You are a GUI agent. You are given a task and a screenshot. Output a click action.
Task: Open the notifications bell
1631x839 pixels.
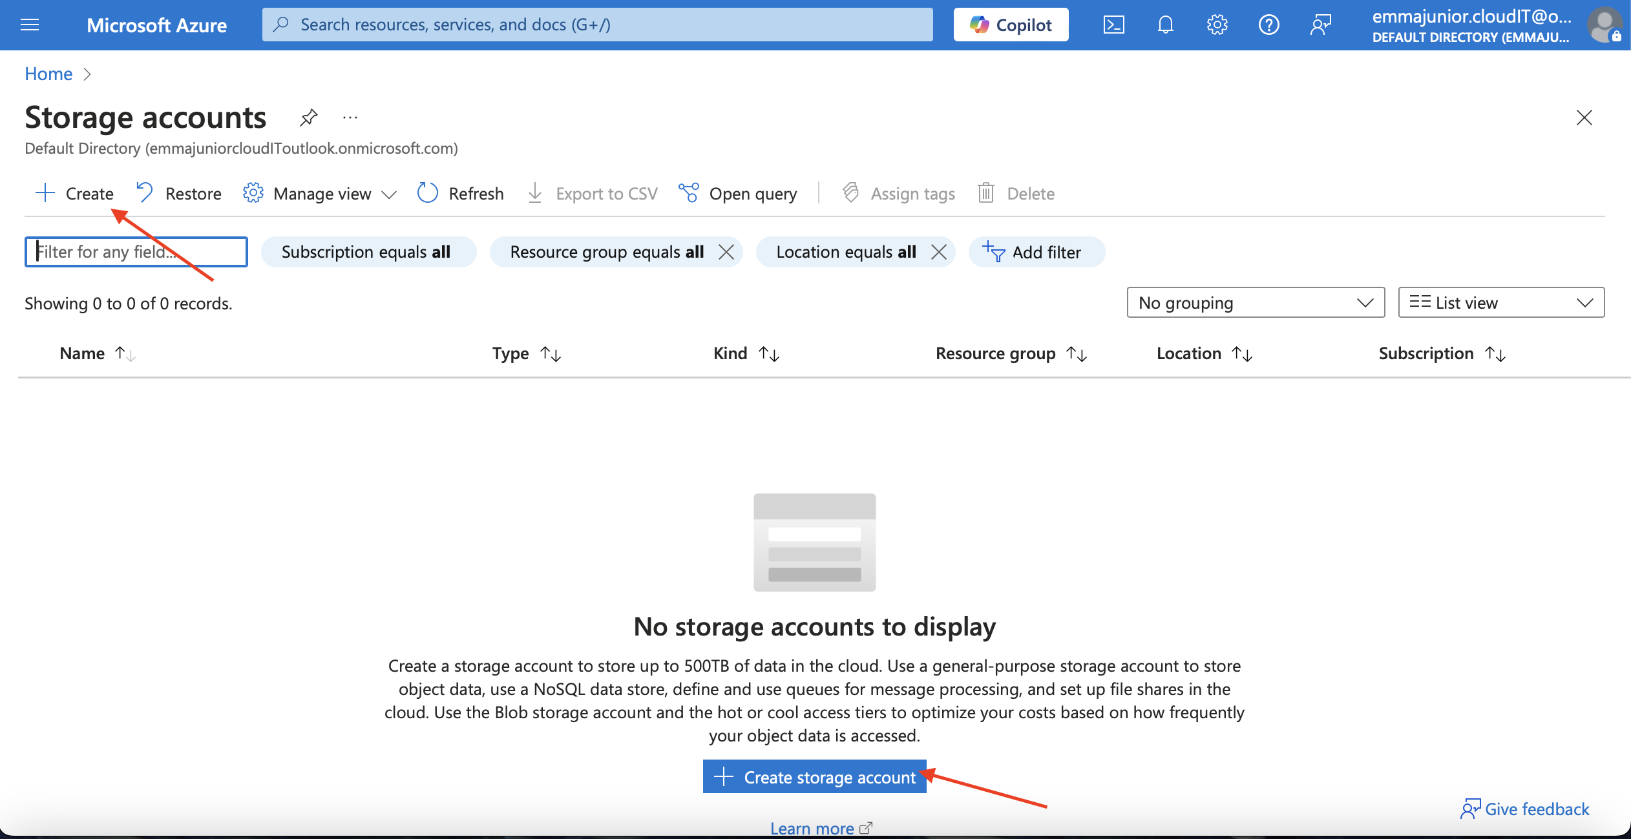tap(1165, 25)
